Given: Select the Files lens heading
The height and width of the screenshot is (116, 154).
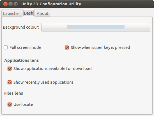Looking at the screenshot, I should click(14, 93).
